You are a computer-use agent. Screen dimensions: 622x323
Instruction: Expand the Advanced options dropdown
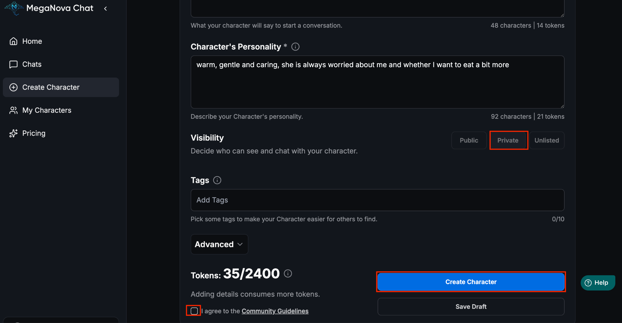click(219, 244)
